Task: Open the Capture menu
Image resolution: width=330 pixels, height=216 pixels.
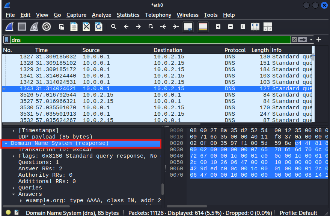Action: (76, 15)
